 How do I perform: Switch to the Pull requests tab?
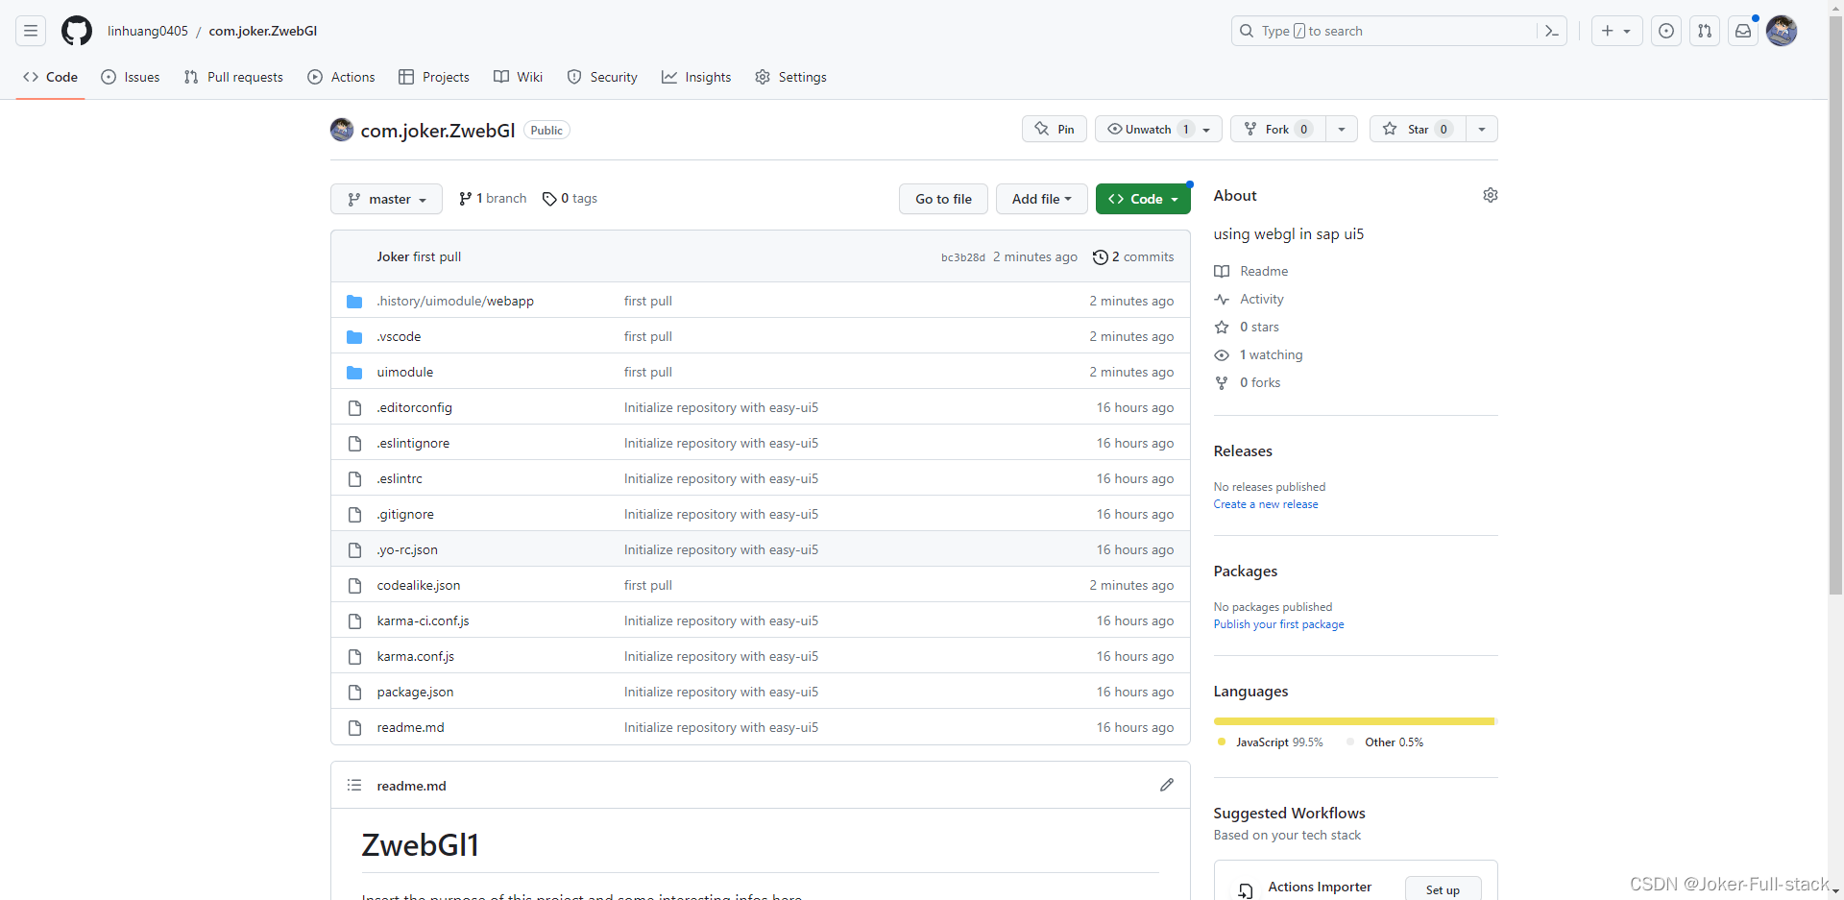click(233, 77)
